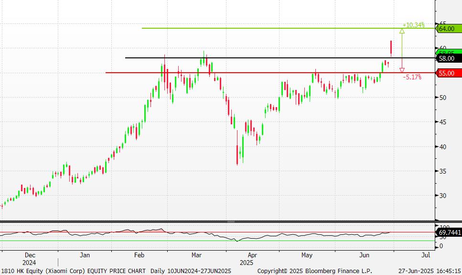Click the 30 label on the price axis

442,196
